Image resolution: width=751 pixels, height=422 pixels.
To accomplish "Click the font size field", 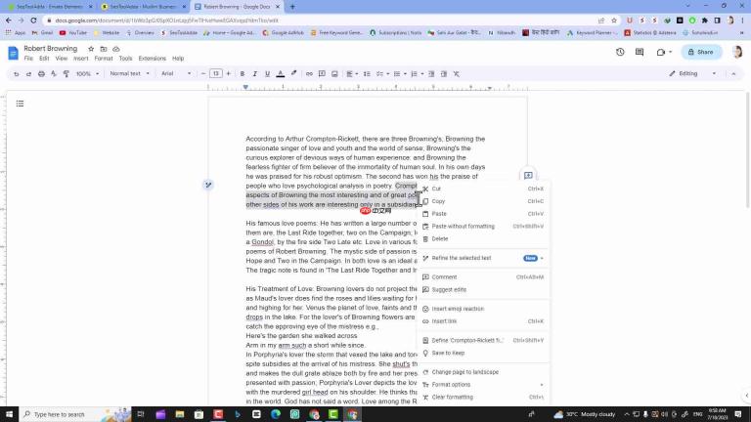I will point(216,73).
